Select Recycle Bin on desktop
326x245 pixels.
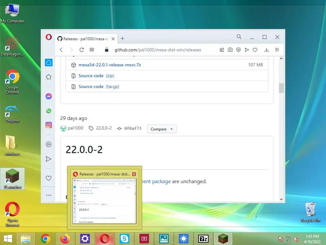click(x=310, y=212)
